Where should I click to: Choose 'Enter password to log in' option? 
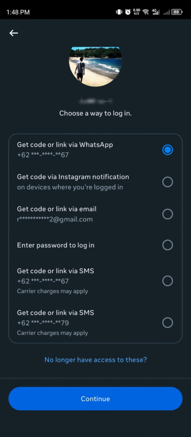point(95,245)
